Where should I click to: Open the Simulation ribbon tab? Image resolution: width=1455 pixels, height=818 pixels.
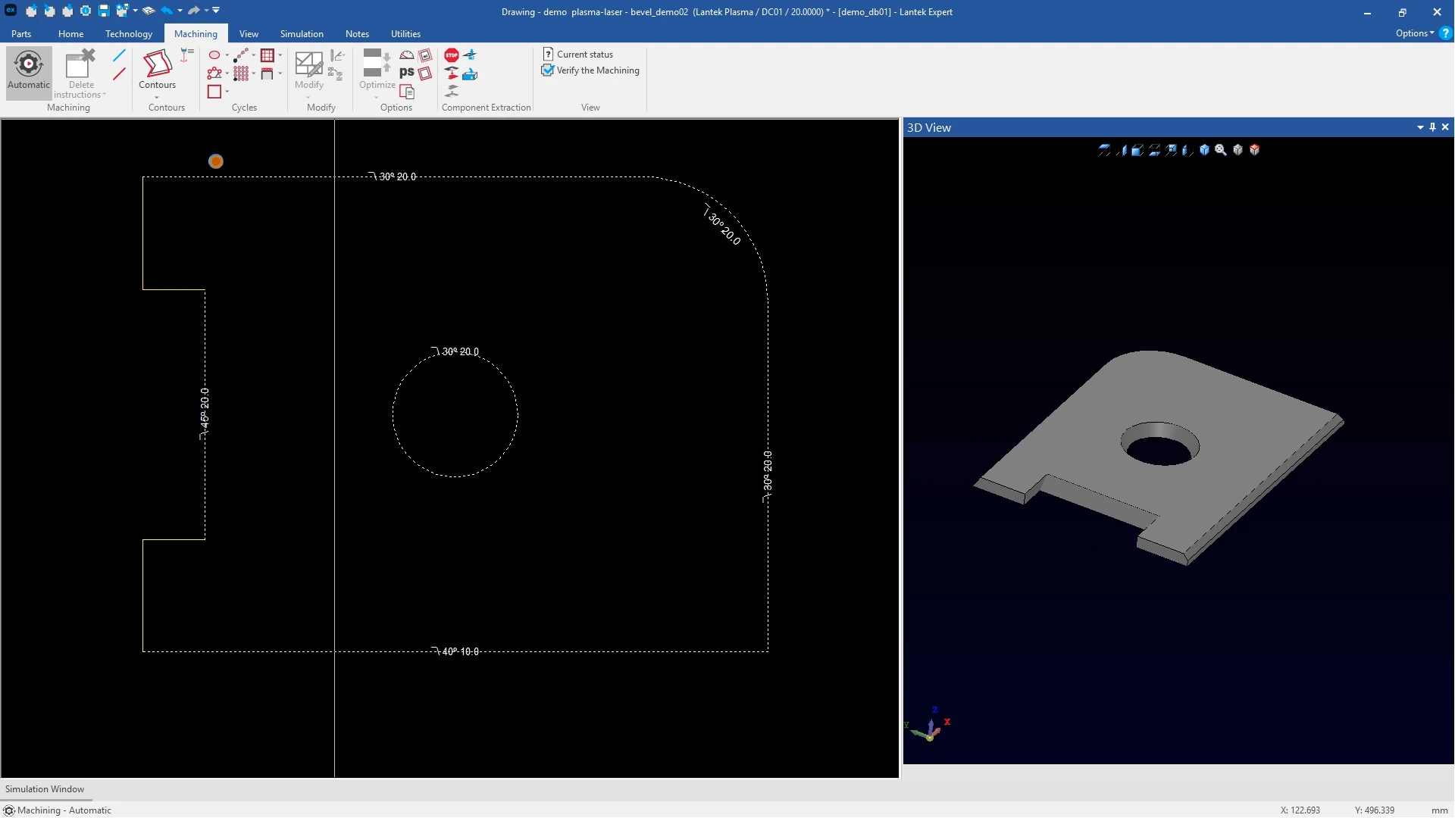(302, 34)
